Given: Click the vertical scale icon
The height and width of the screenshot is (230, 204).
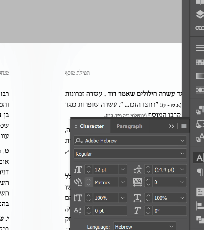Looking at the screenshot, I should click(x=78, y=198).
